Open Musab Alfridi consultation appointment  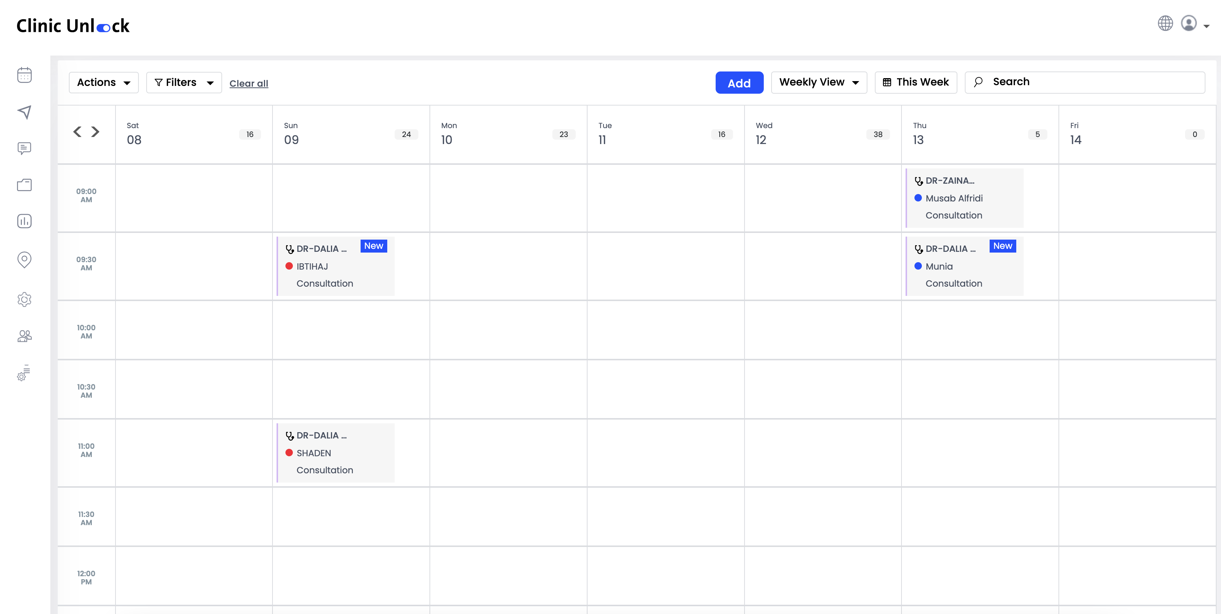point(964,198)
